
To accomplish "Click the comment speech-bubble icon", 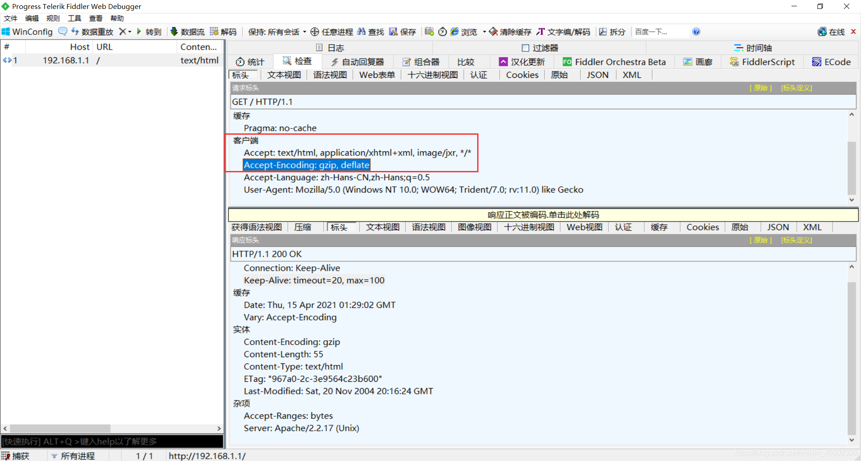I will click(x=63, y=31).
